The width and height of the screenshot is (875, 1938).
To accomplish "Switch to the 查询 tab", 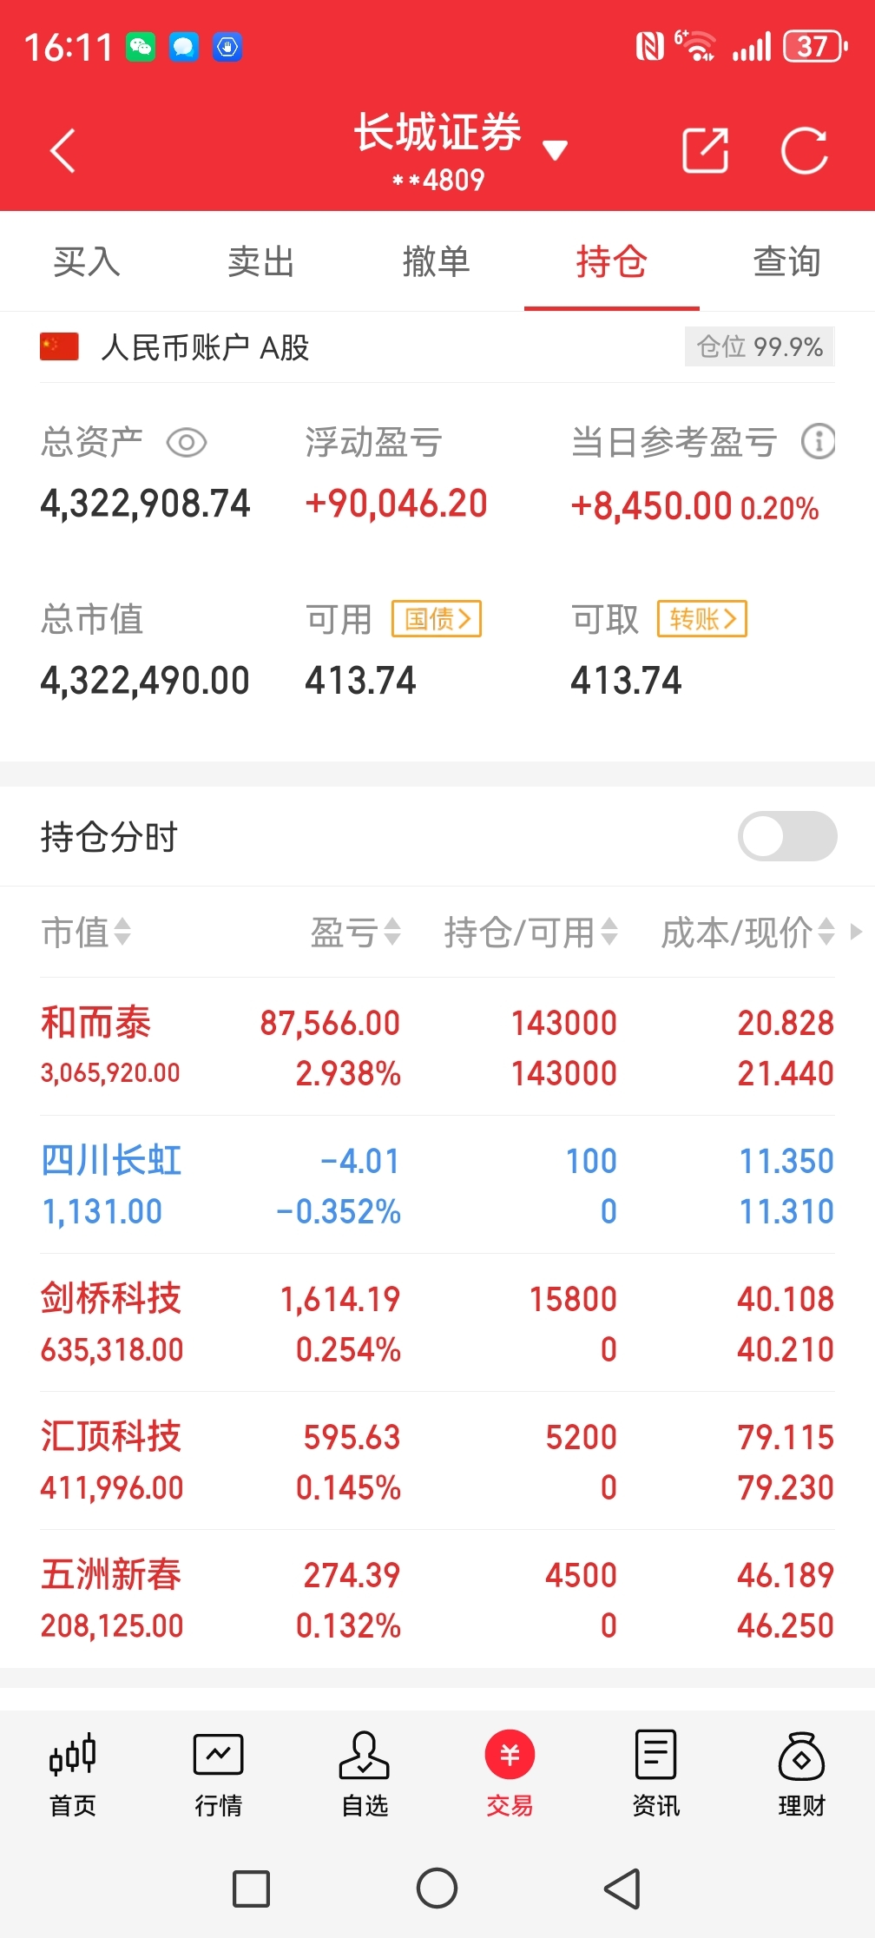I will click(787, 261).
